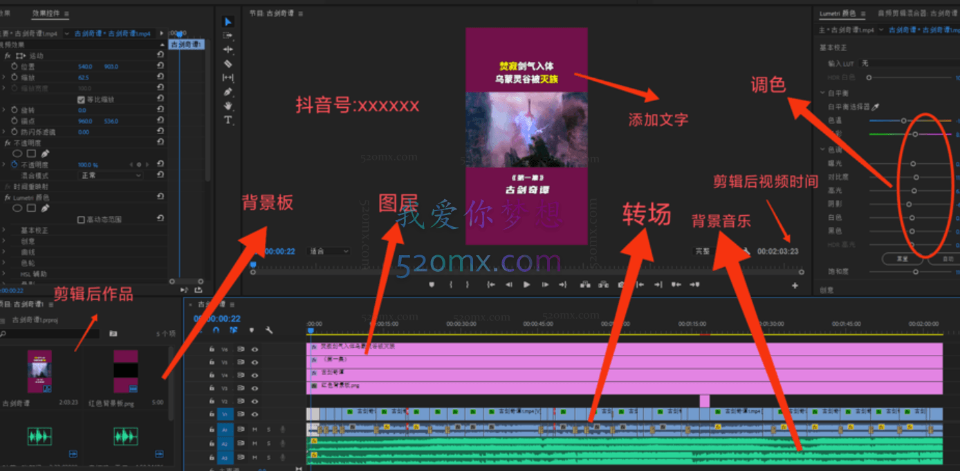Check the 等比缩放 uniform scale checkbox
Image resolution: width=960 pixels, height=471 pixels.
pos(82,100)
